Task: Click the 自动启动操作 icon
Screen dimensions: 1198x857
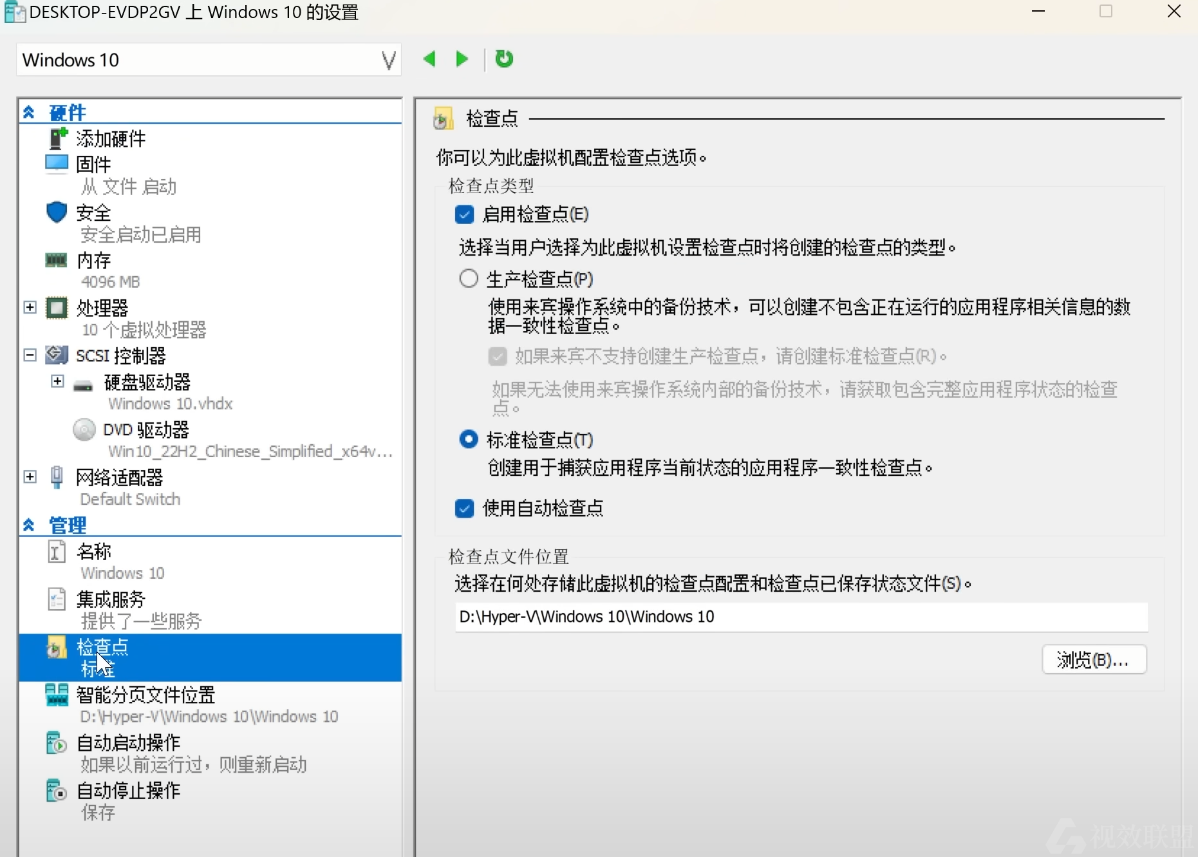Action: (57, 743)
